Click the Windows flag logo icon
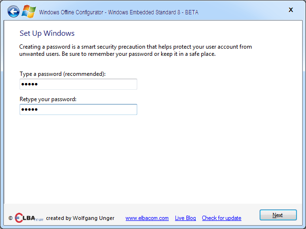Screen dimensions: 306x229 29,11
